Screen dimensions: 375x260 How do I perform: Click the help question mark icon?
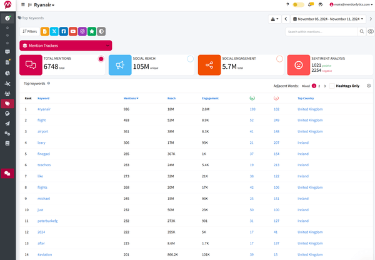click(287, 4)
